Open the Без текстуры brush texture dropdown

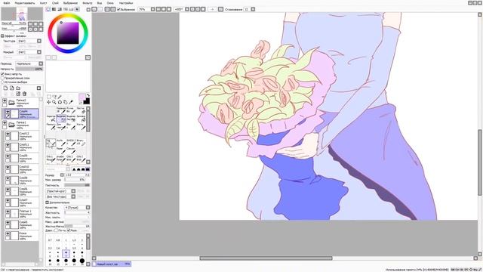pyautogui.click(x=60, y=196)
